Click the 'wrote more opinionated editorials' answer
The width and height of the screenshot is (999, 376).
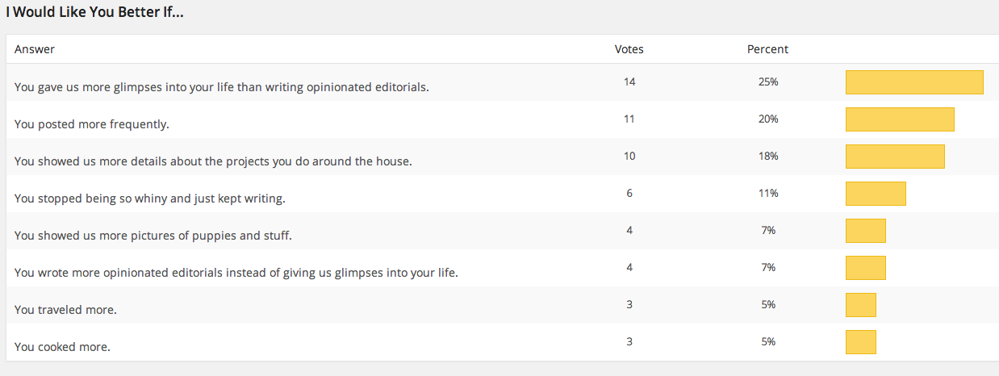coord(236,273)
